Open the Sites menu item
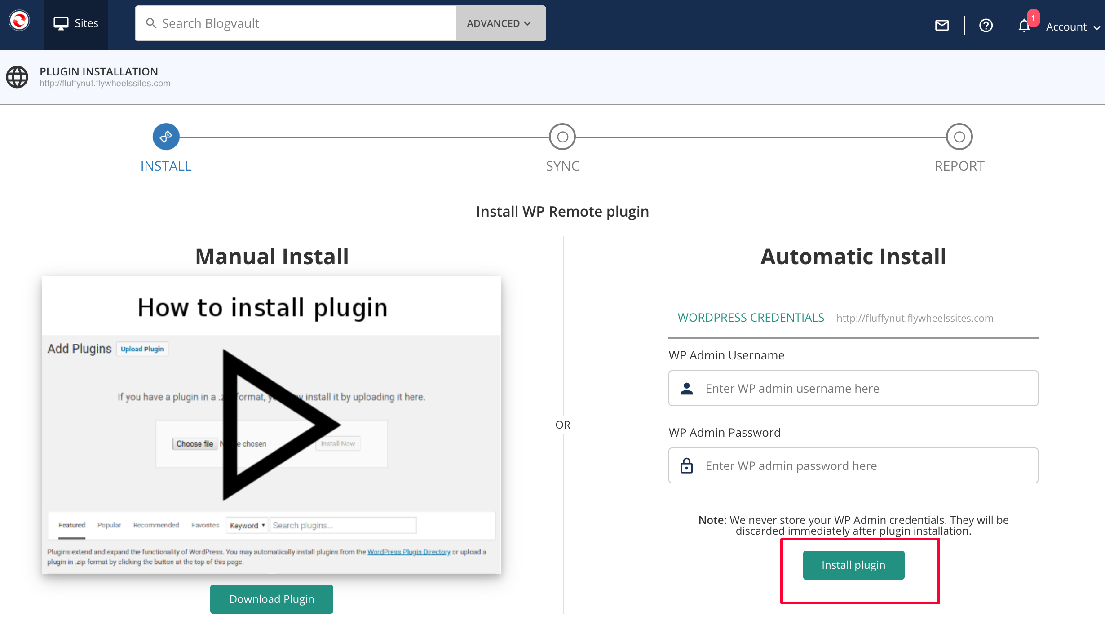Screen dimensions: 1105x620 (x=76, y=23)
